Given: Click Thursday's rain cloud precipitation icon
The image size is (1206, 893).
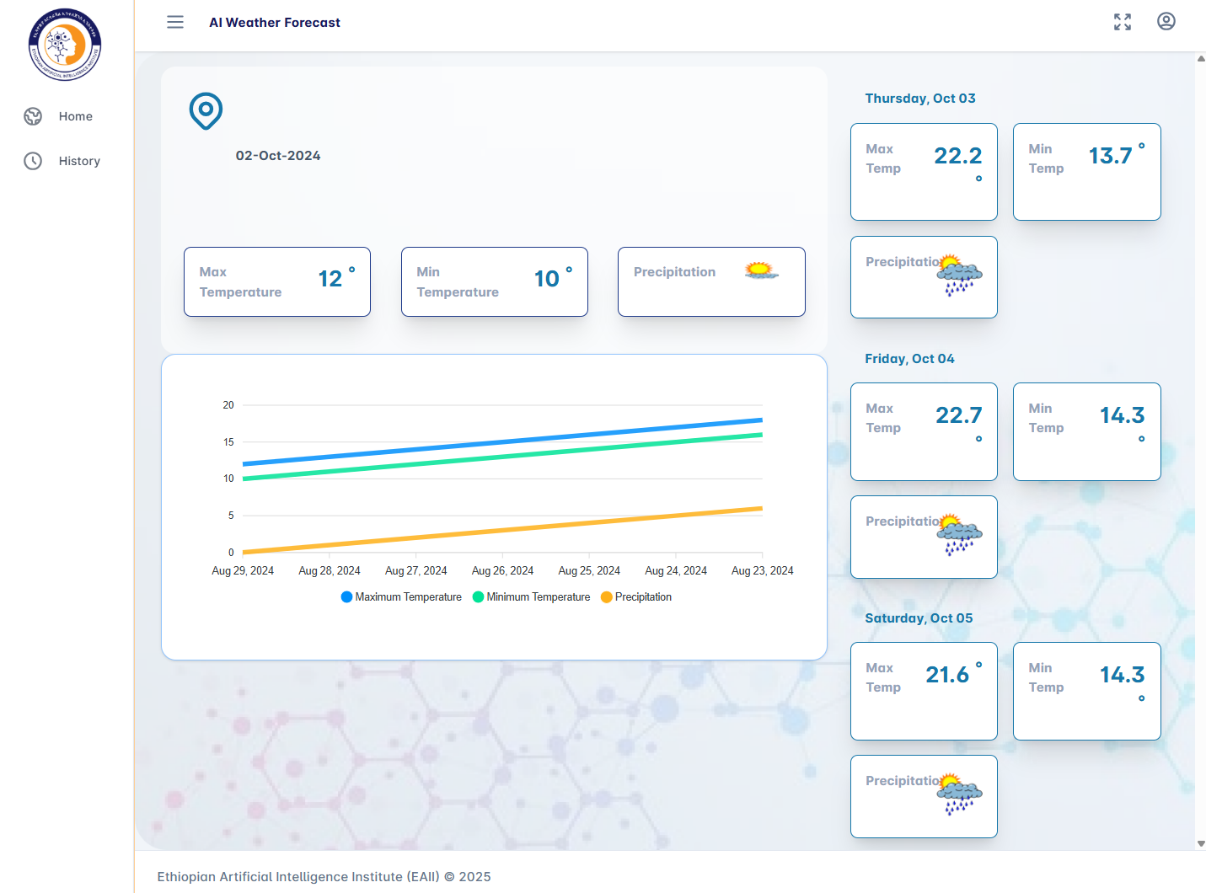Looking at the screenshot, I should (x=959, y=275).
